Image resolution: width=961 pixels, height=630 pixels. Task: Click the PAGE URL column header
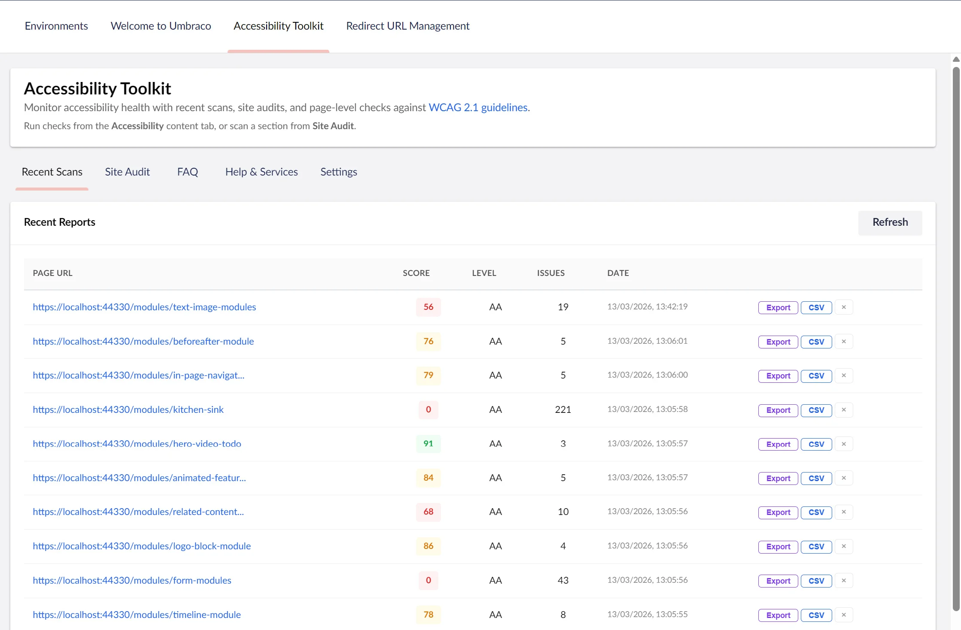pyautogui.click(x=52, y=273)
